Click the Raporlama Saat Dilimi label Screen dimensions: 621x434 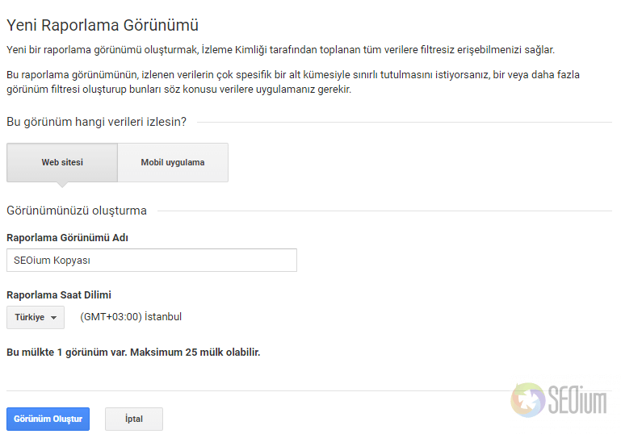pos(59,295)
